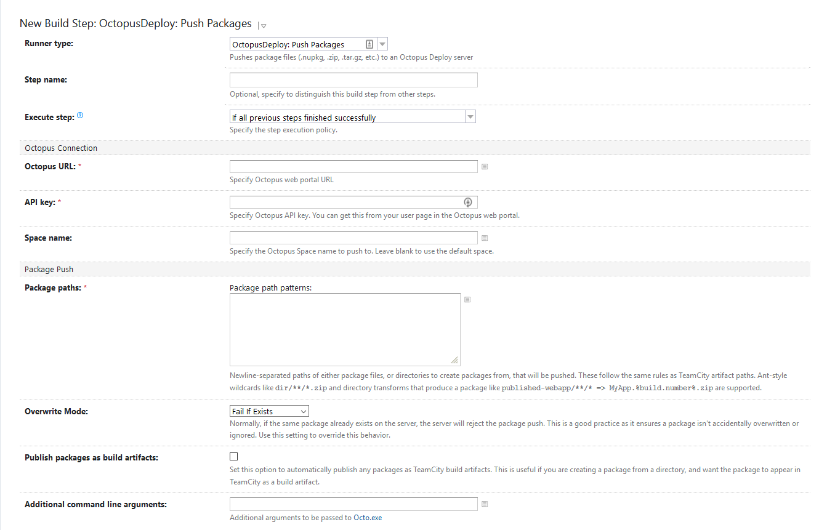Click the parameter icon beside Package path patterns

[x=467, y=300]
